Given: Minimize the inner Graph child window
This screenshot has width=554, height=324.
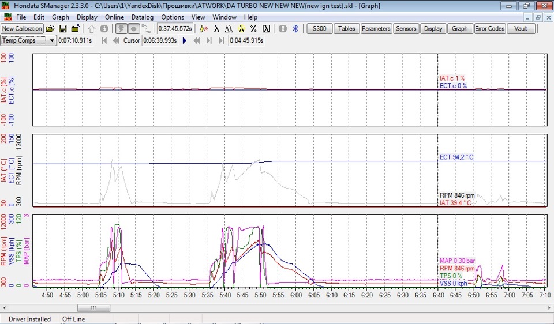Looking at the screenshot, I should pos(528,17).
